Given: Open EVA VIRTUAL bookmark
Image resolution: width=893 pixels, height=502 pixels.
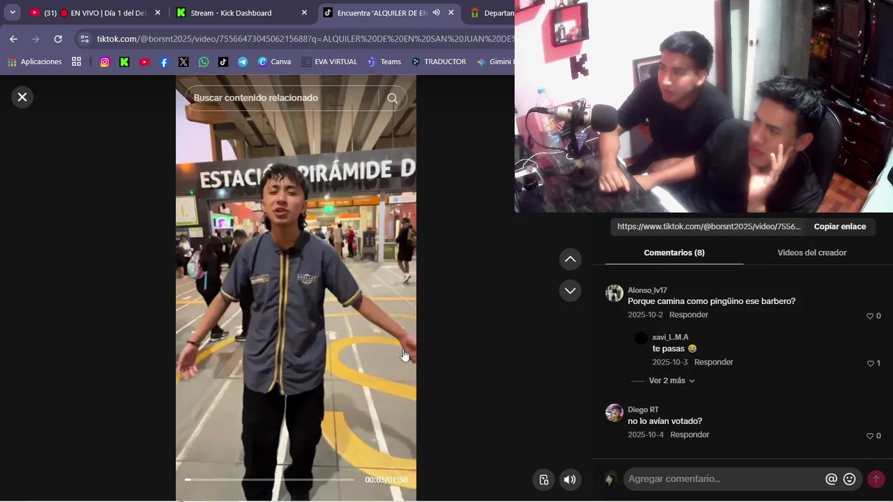Looking at the screenshot, I should 329,62.
